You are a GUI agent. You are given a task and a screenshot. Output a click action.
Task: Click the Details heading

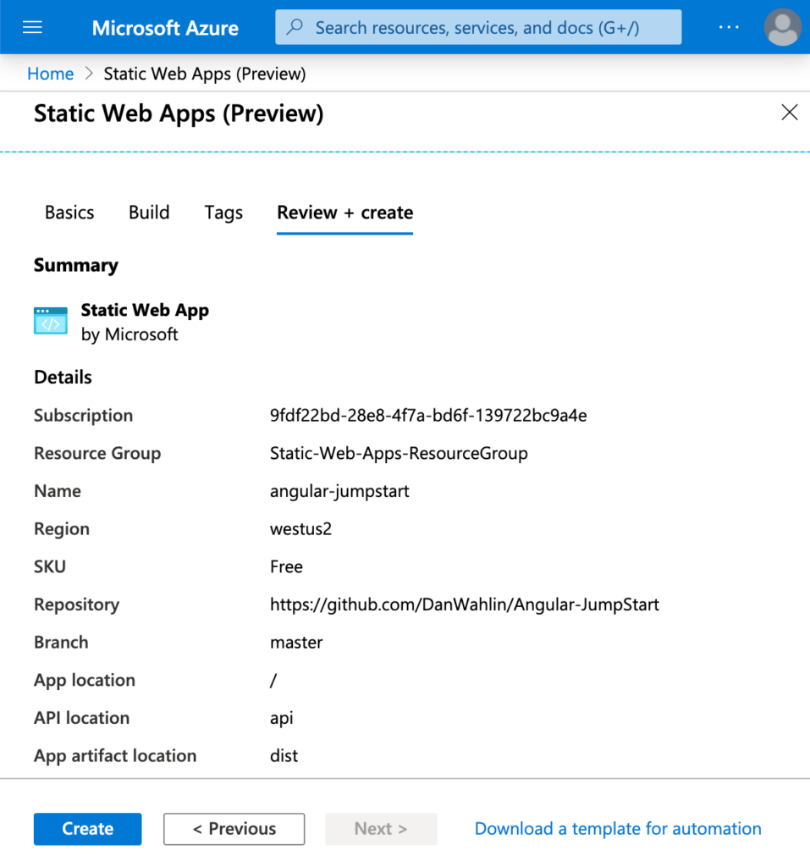point(63,377)
